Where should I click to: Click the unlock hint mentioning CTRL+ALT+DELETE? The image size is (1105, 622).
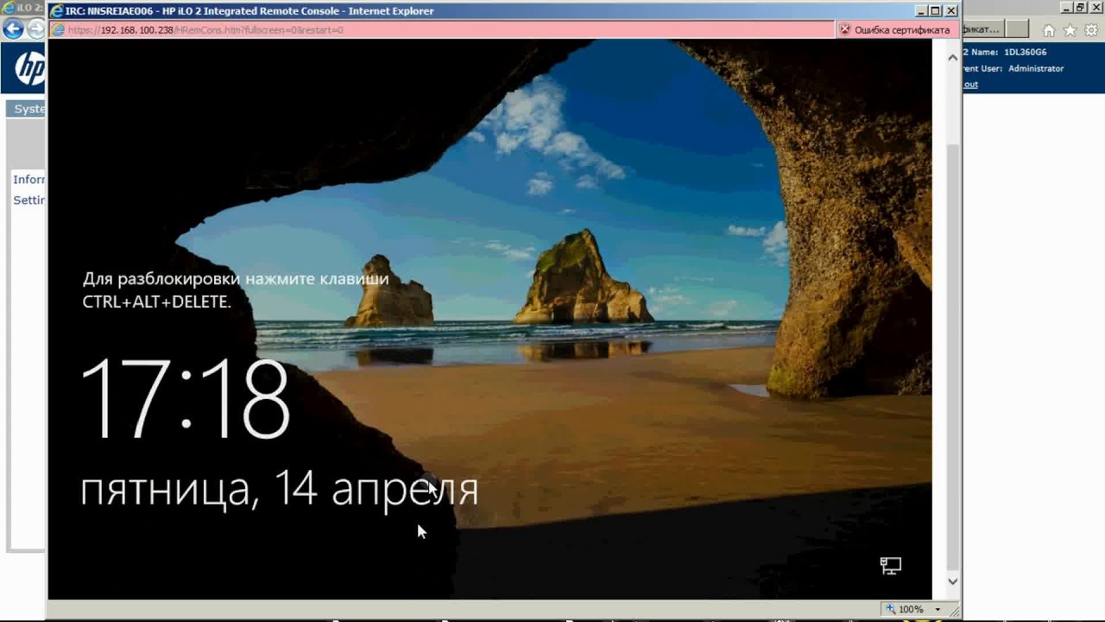(x=236, y=290)
